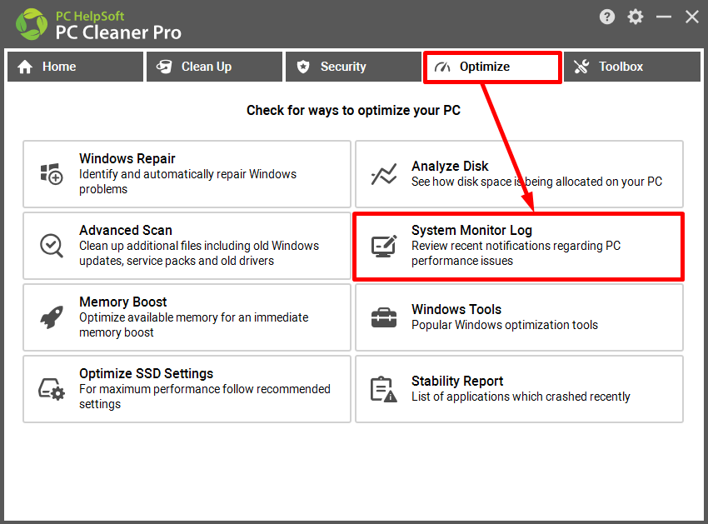Open System Monitor Log title
708x524 pixels.
coord(471,231)
